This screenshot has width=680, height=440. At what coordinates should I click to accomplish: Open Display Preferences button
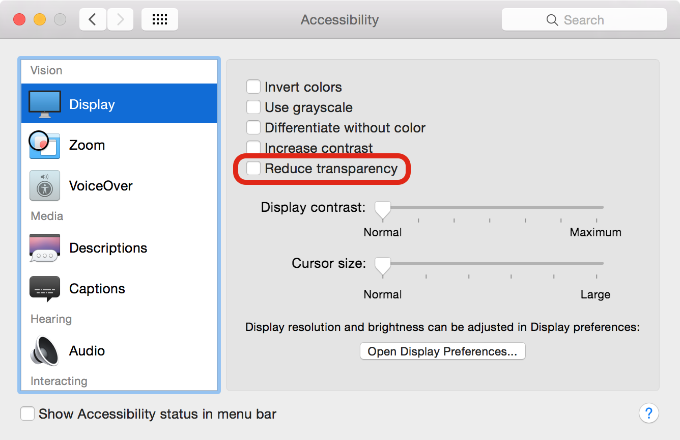point(442,351)
